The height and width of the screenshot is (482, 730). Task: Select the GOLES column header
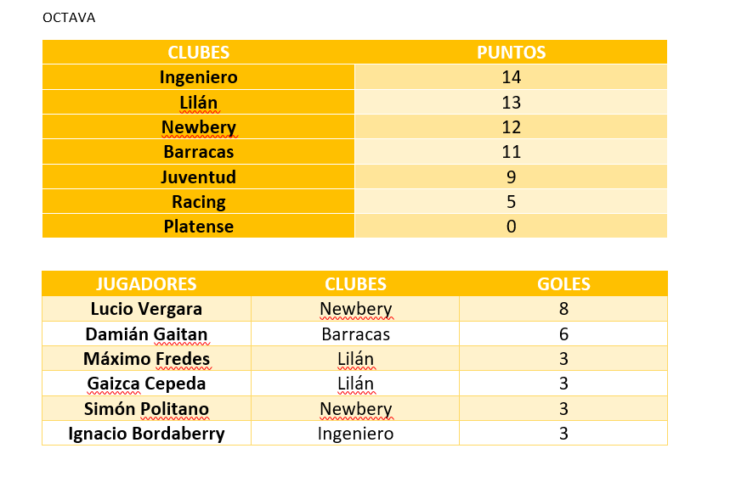[x=563, y=284]
